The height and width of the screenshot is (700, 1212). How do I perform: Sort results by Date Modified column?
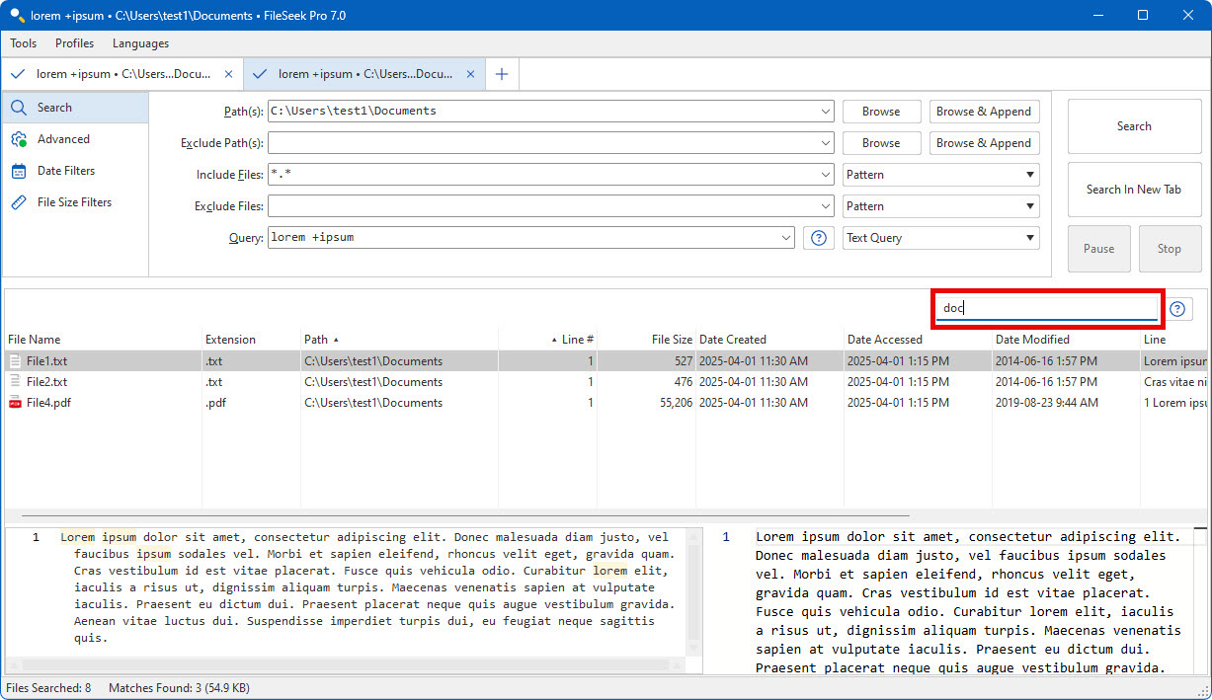pos(1066,340)
